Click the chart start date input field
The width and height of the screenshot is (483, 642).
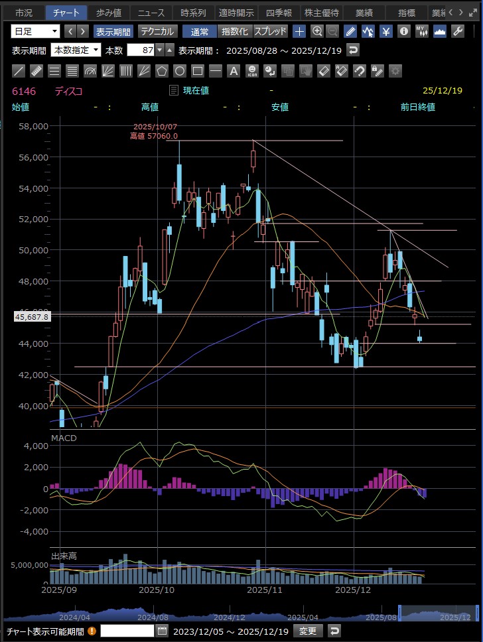(x=127, y=631)
